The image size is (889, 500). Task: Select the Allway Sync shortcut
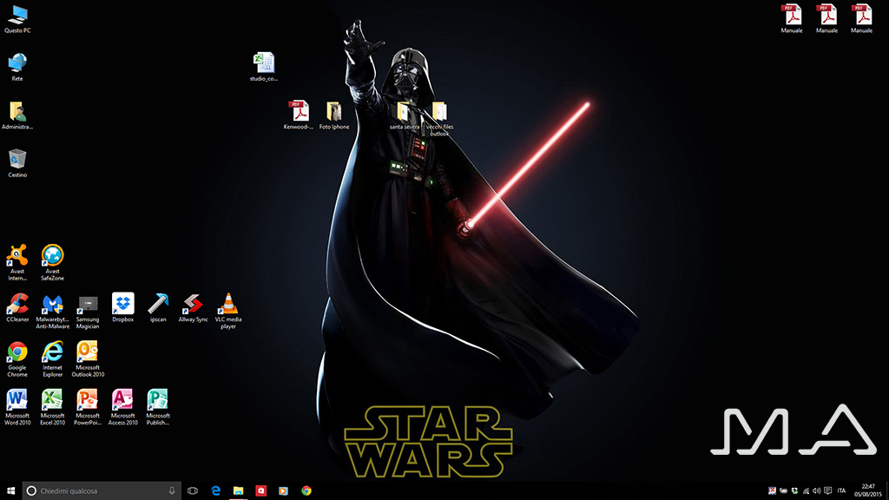[194, 308]
